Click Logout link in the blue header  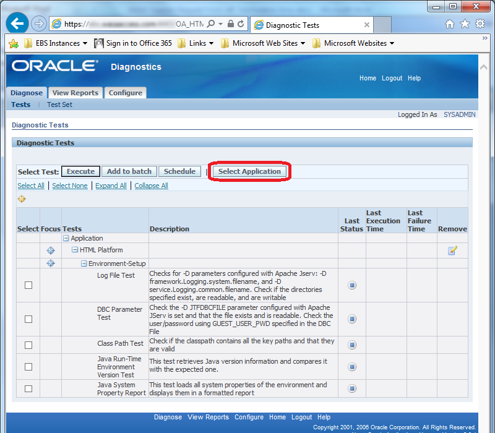point(392,78)
